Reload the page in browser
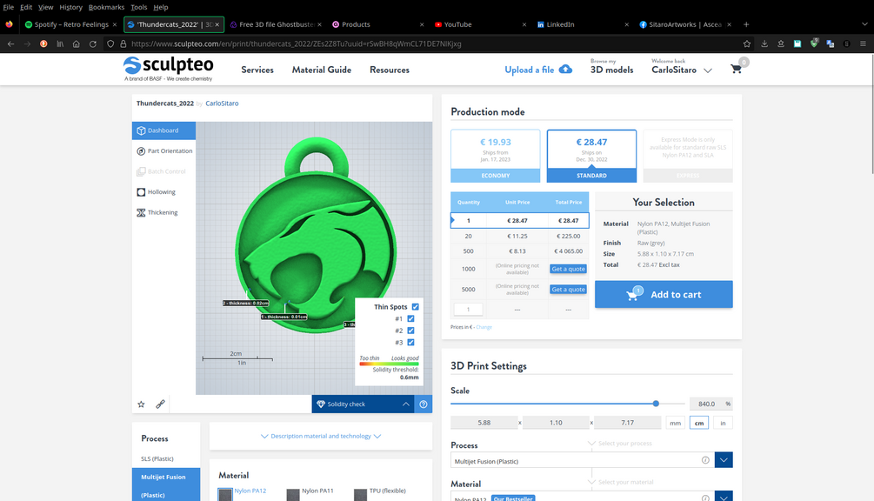Screen dimensions: 874x501 click(92, 43)
